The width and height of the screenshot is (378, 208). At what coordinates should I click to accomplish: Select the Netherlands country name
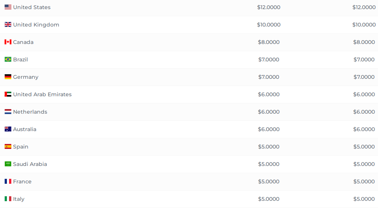[x=30, y=112]
